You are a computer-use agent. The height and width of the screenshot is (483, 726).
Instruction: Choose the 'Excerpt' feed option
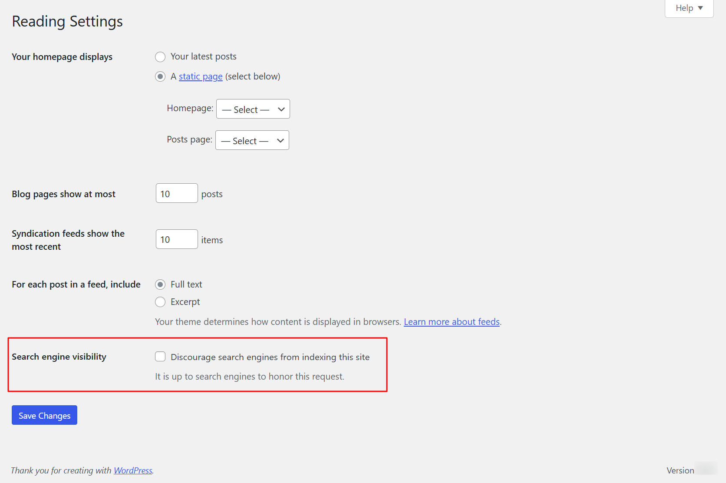tap(160, 302)
